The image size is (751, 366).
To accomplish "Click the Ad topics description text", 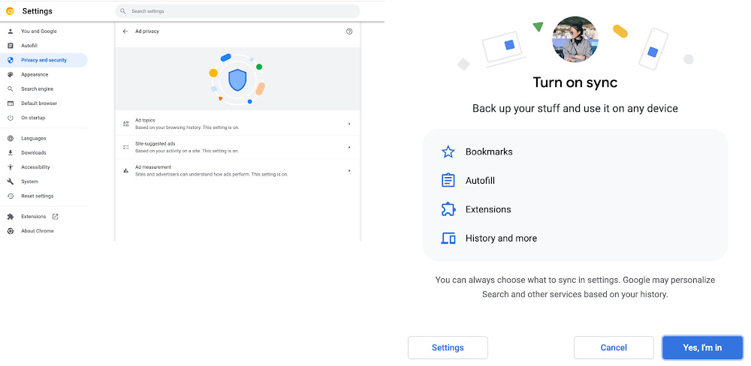I will [187, 127].
